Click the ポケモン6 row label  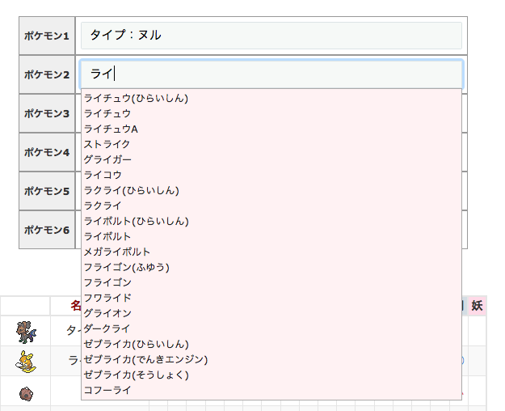47,230
